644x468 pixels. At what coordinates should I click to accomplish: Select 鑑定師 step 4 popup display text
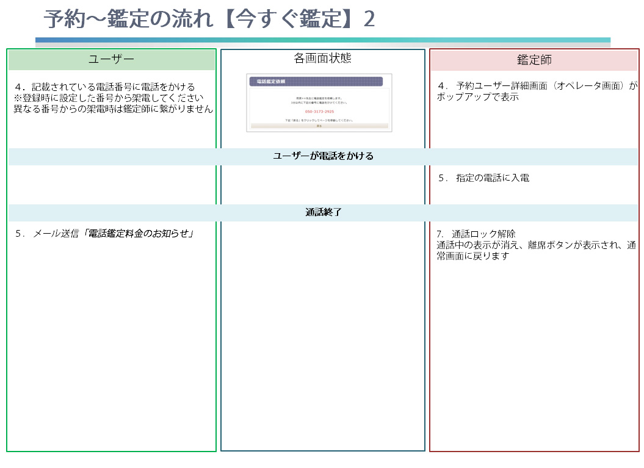click(537, 92)
